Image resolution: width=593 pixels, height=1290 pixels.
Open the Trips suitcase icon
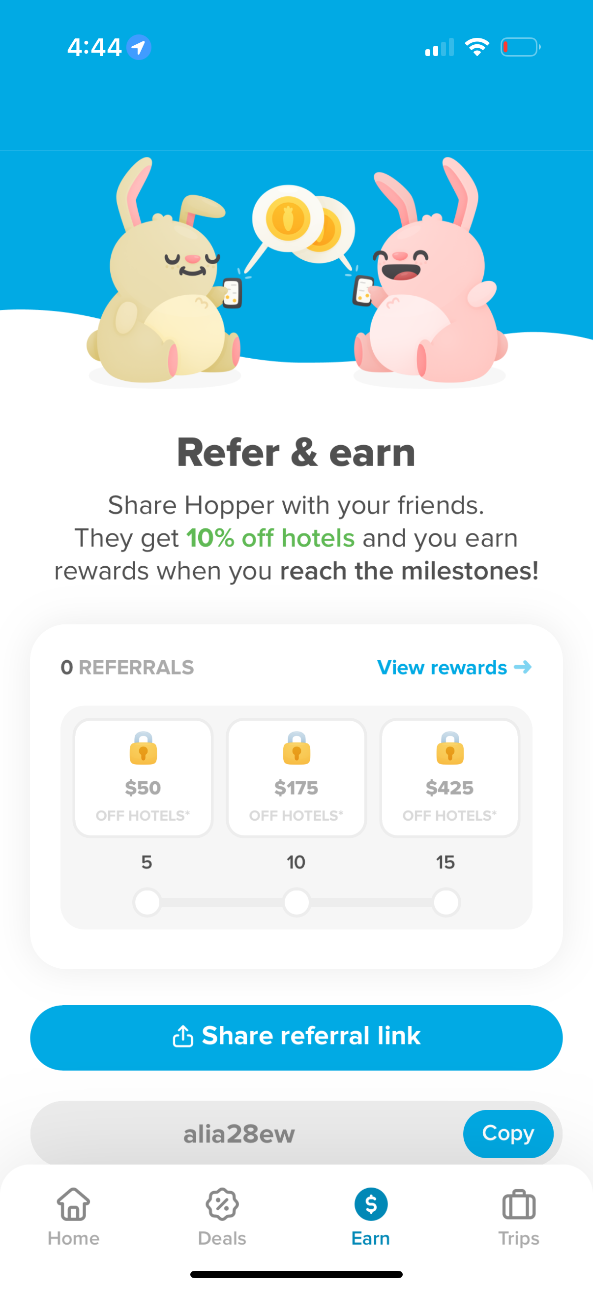coord(518,1204)
